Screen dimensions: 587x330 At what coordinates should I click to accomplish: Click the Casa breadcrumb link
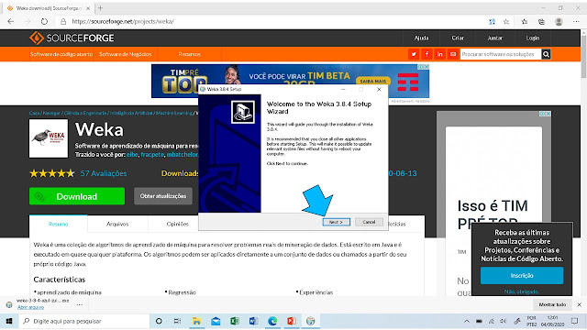click(34, 113)
